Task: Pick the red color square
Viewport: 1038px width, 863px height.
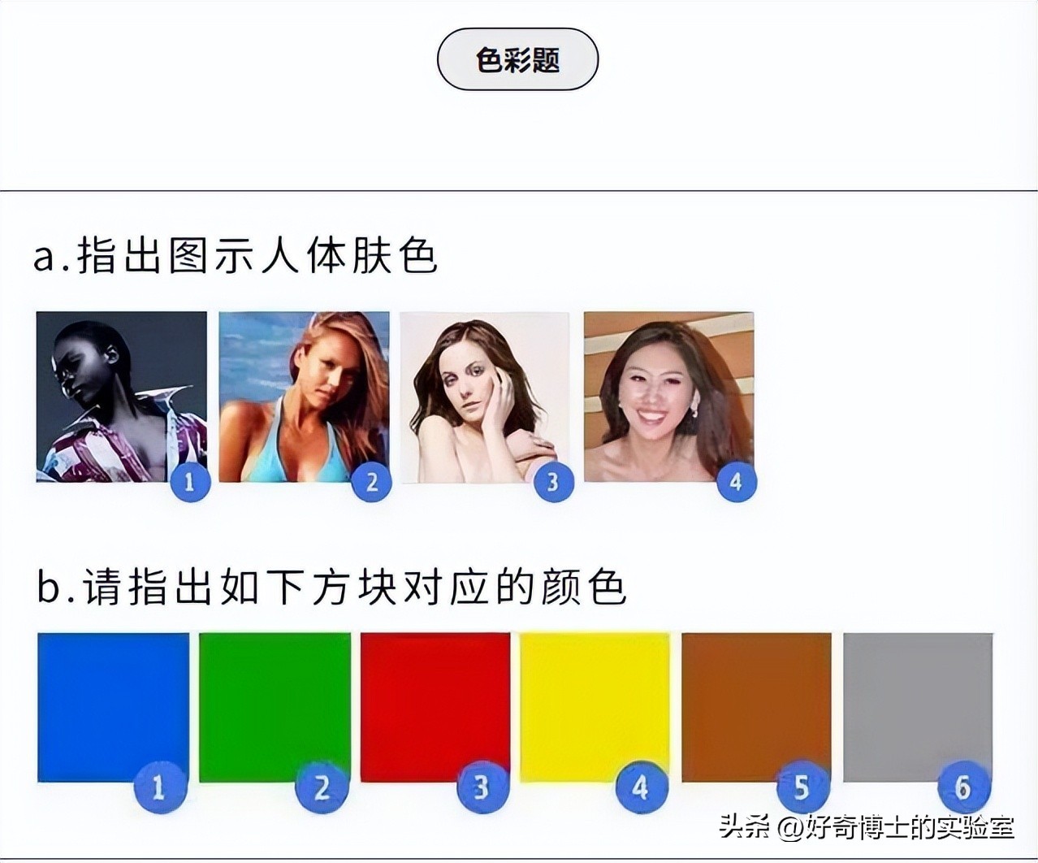Action: pyautogui.click(x=435, y=707)
